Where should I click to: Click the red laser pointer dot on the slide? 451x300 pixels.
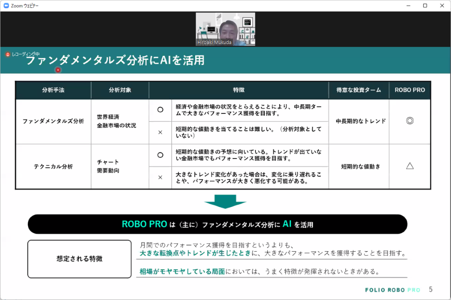point(58,70)
